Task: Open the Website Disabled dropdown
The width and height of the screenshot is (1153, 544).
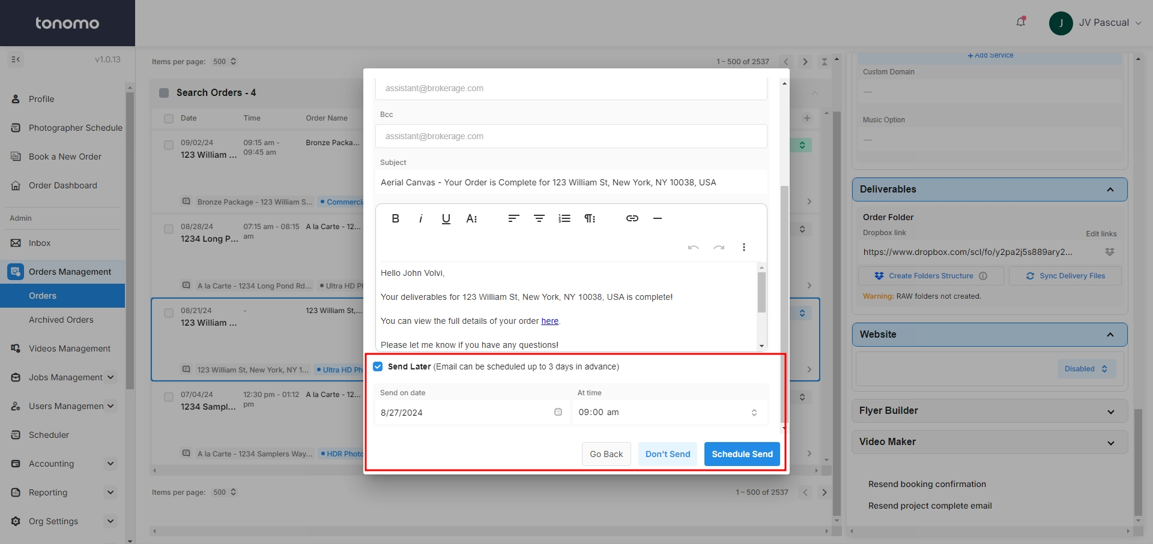Action: pyautogui.click(x=1086, y=369)
